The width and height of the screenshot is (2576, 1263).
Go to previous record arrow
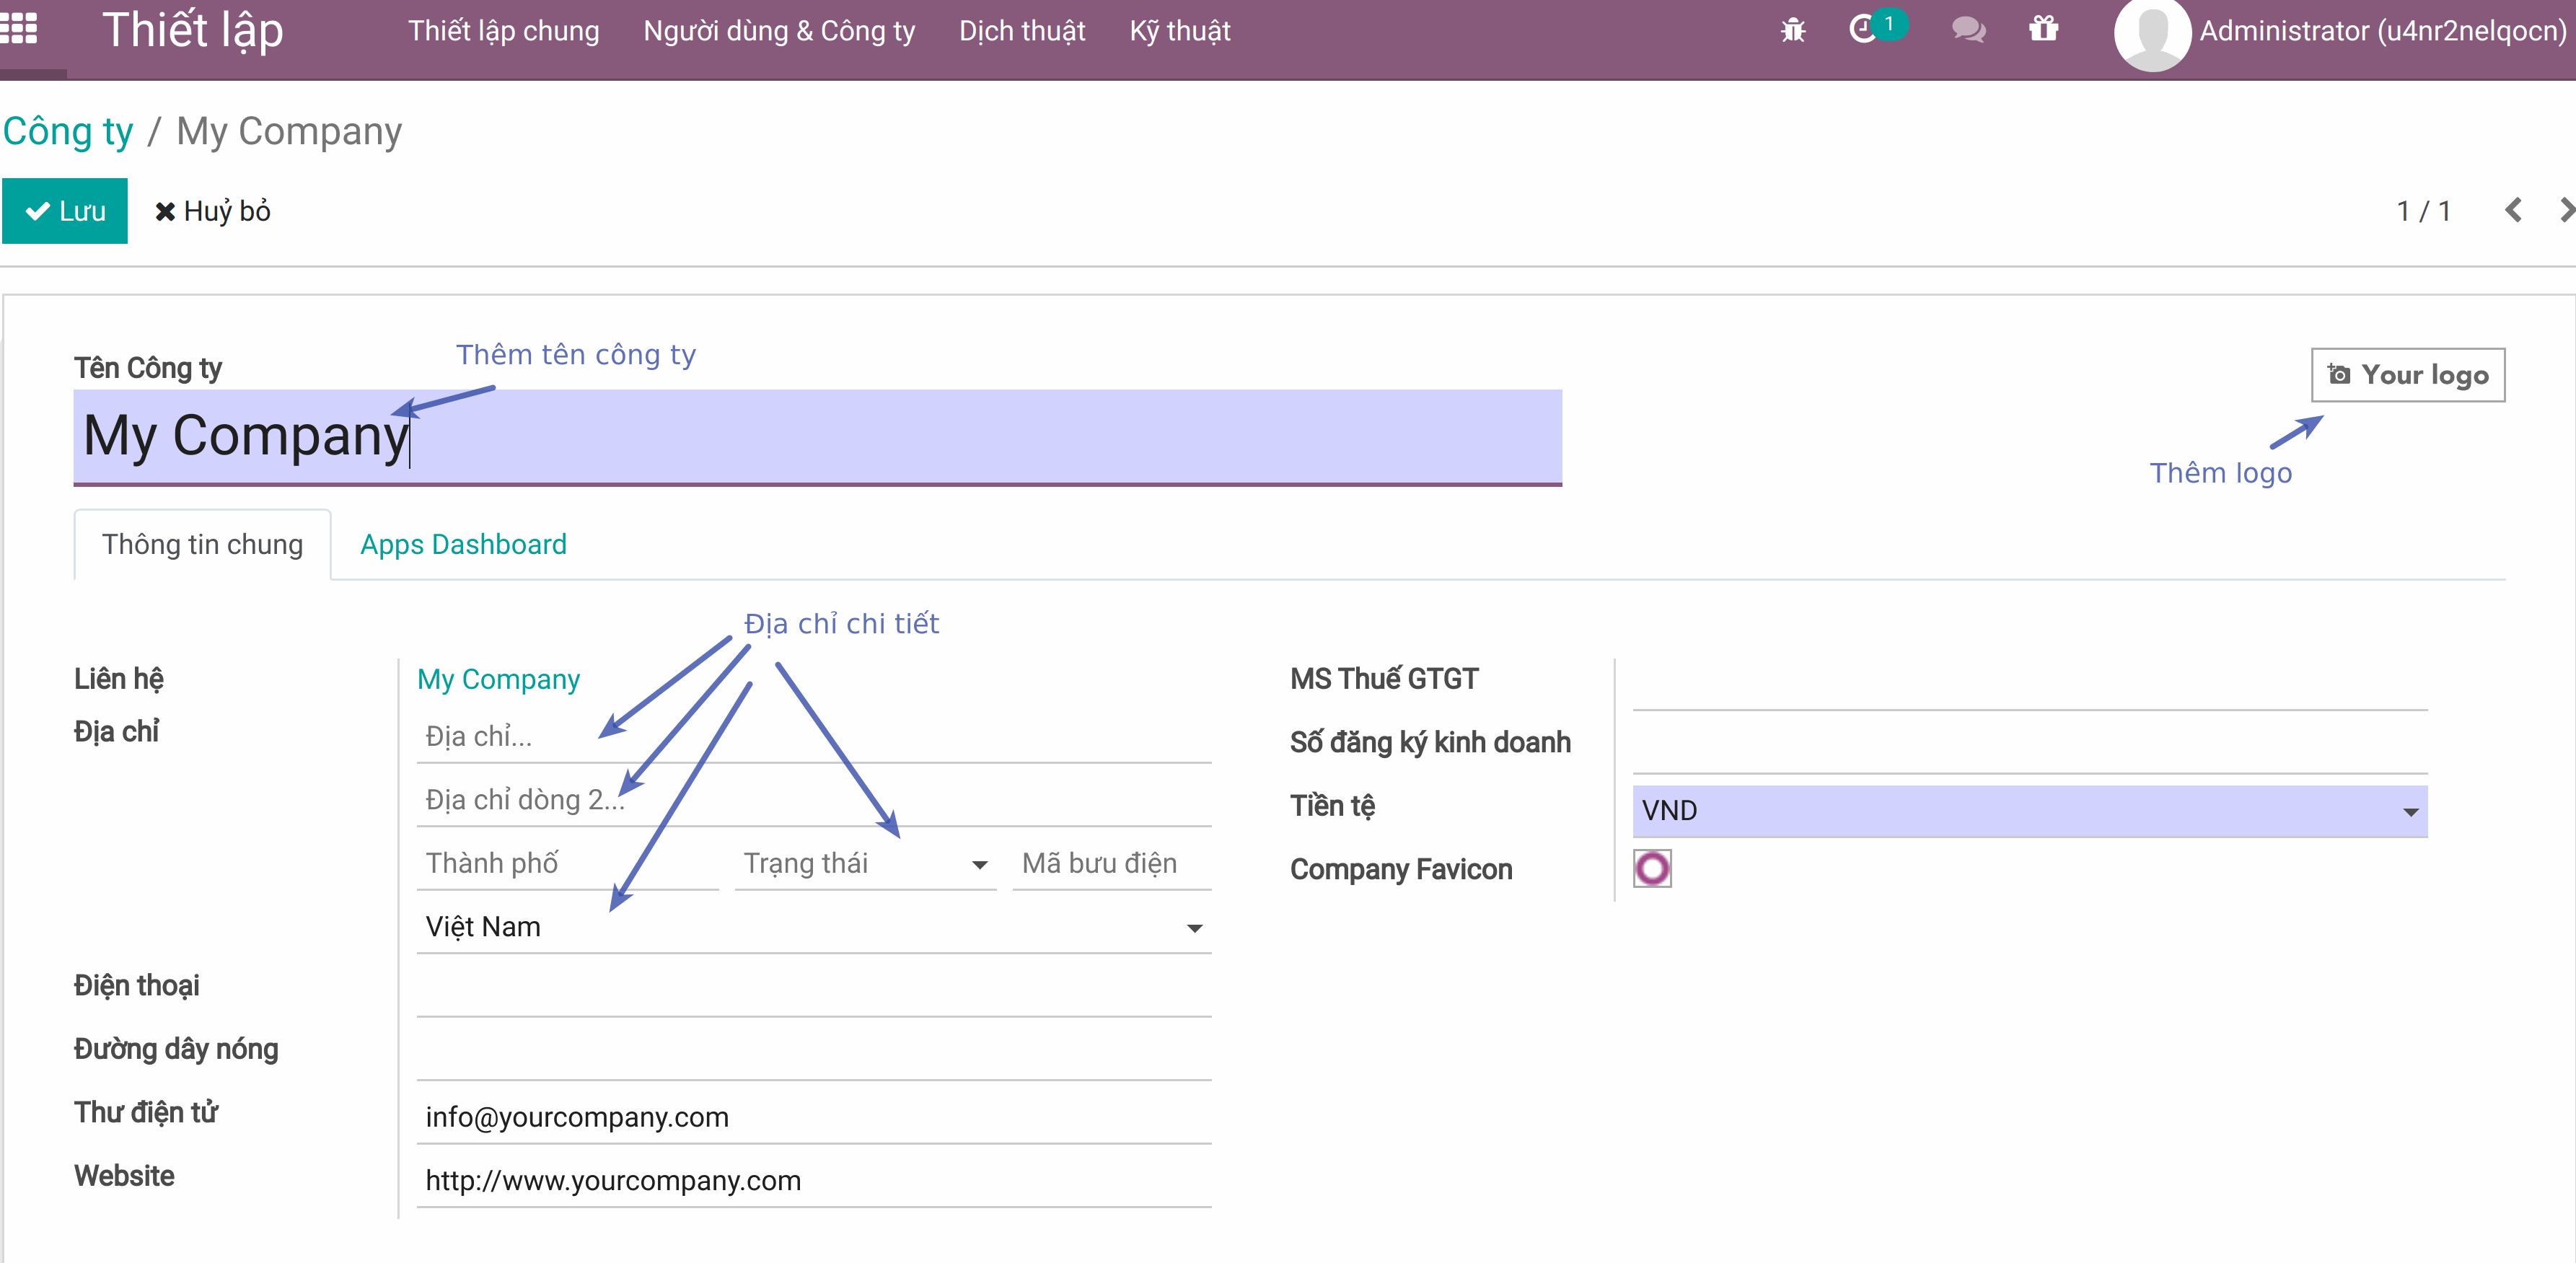coord(2513,210)
